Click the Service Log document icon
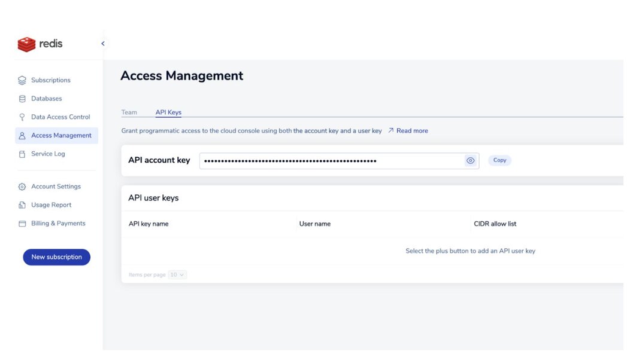This screenshot has width=627, height=351. tap(22, 154)
